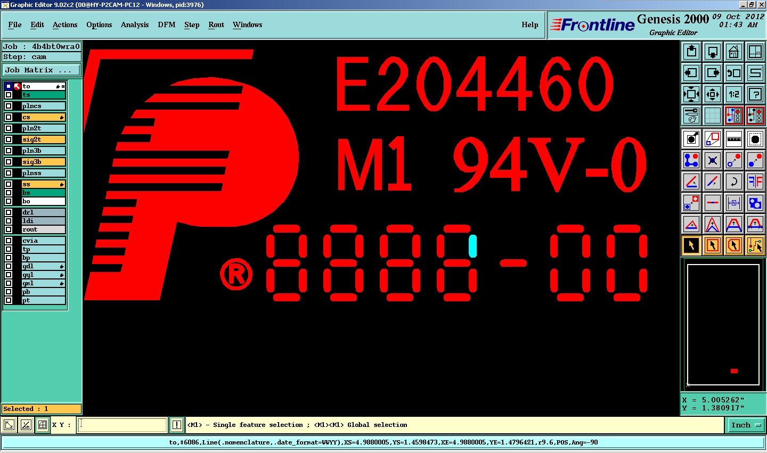Select the ggl layer name
The width and height of the screenshot is (767, 453).
click(x=44, y=275)
